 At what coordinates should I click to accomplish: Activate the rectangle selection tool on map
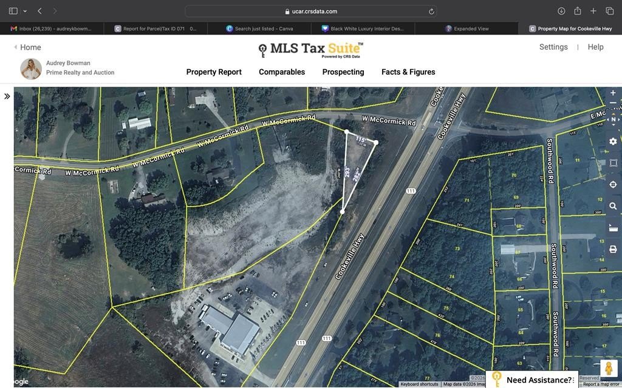613,163
